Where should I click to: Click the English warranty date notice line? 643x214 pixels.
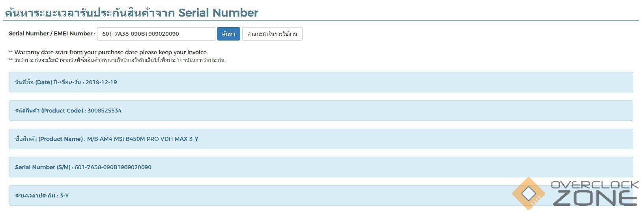(108, 52)
